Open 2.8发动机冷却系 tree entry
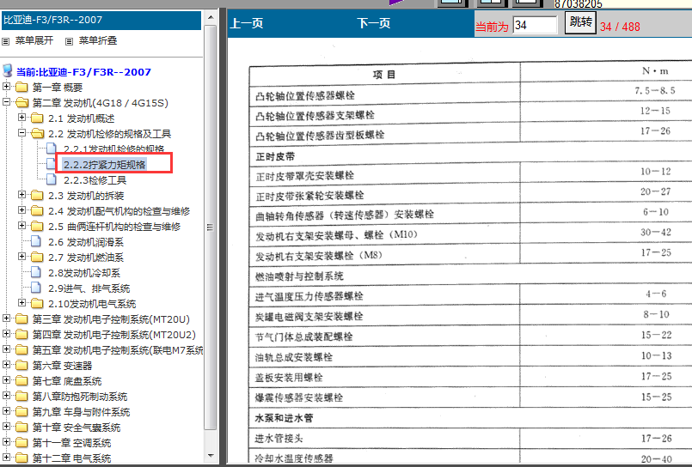The height and width of the screenshot is (467, 692). pyautogui.click(x=84, y=273)
